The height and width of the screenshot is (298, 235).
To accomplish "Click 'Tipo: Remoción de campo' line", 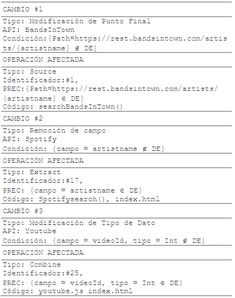I will (x=54, y=130).
